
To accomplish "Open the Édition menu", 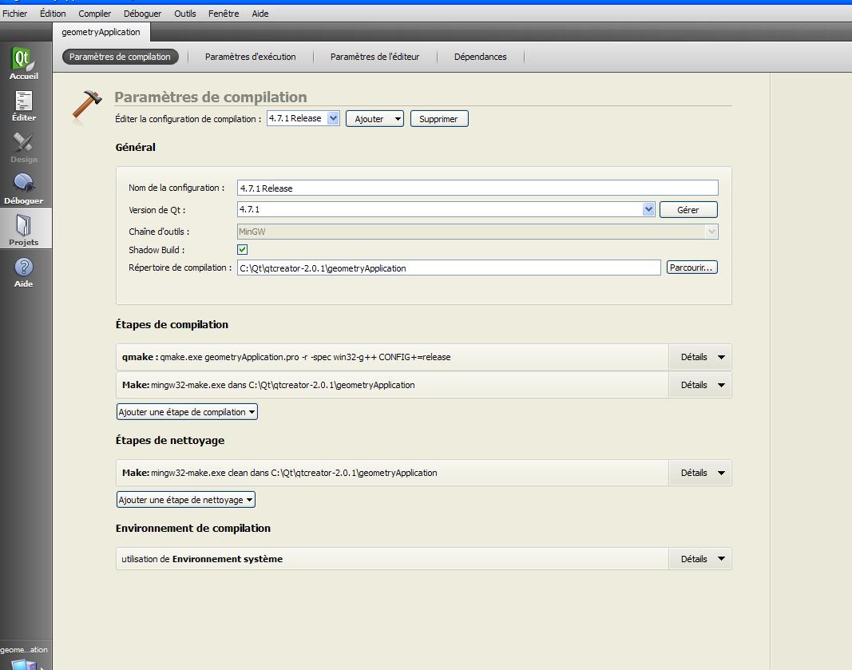I will (53, 14).
